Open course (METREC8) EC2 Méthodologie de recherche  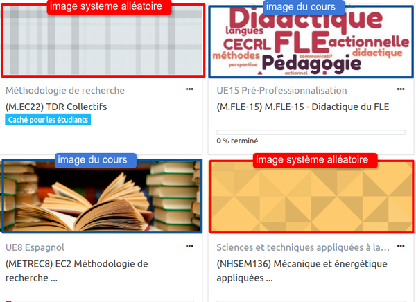coord(77,271)
